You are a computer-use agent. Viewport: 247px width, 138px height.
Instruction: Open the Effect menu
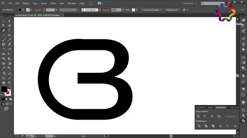(x=53, y=3)
